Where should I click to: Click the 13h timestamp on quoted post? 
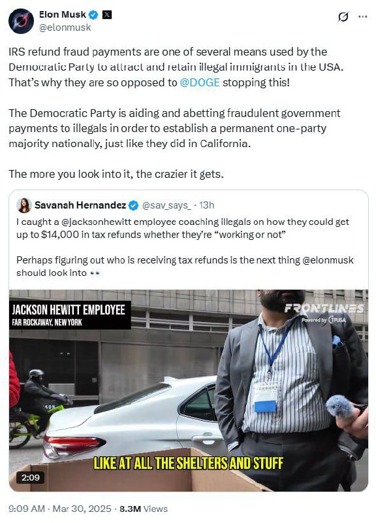click(206, 205)
